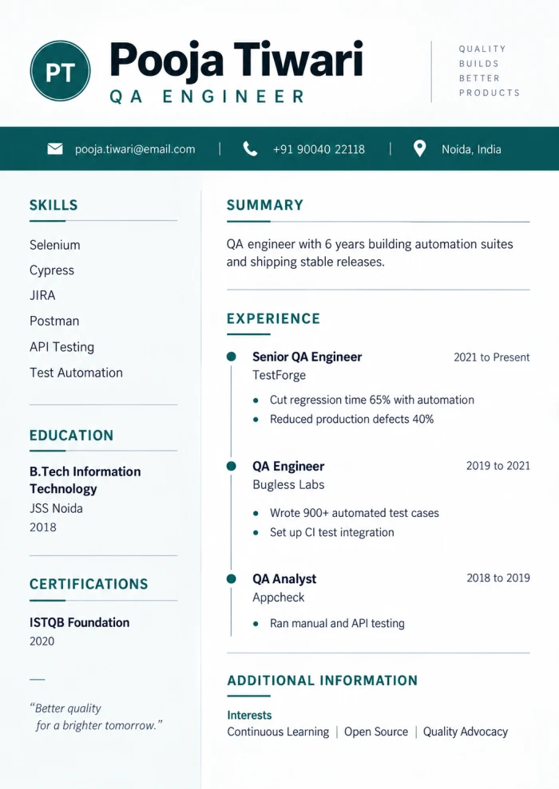Click the certification year 2020
The image size is (559, 789).
coord(42,641)
